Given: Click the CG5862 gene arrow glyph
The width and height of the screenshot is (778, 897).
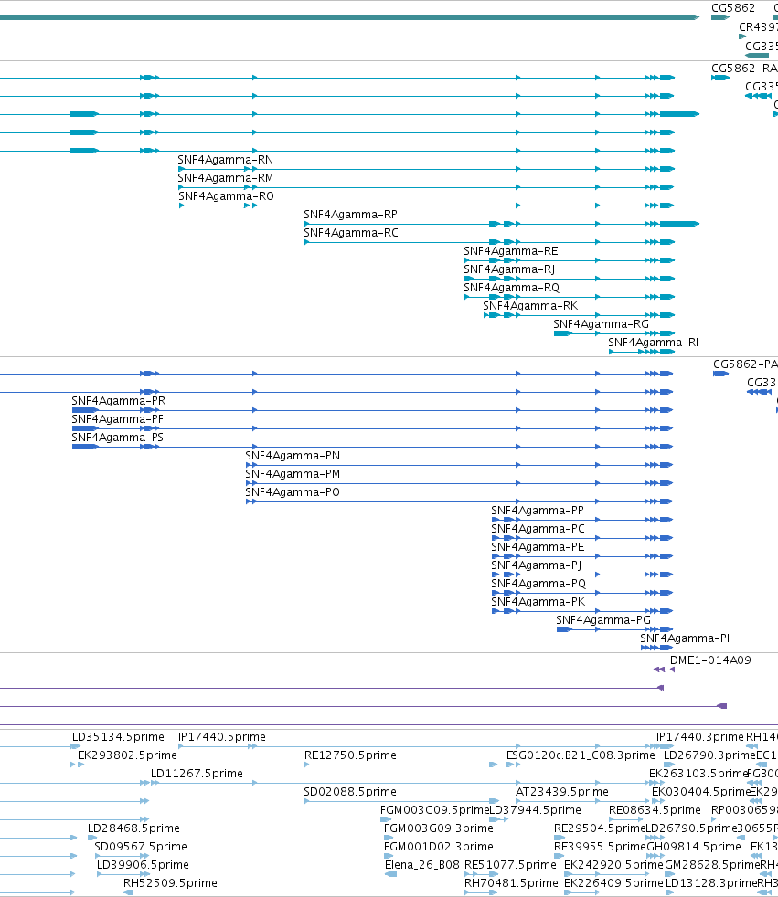Looking at the screenshot, I should tap(720, 17).
